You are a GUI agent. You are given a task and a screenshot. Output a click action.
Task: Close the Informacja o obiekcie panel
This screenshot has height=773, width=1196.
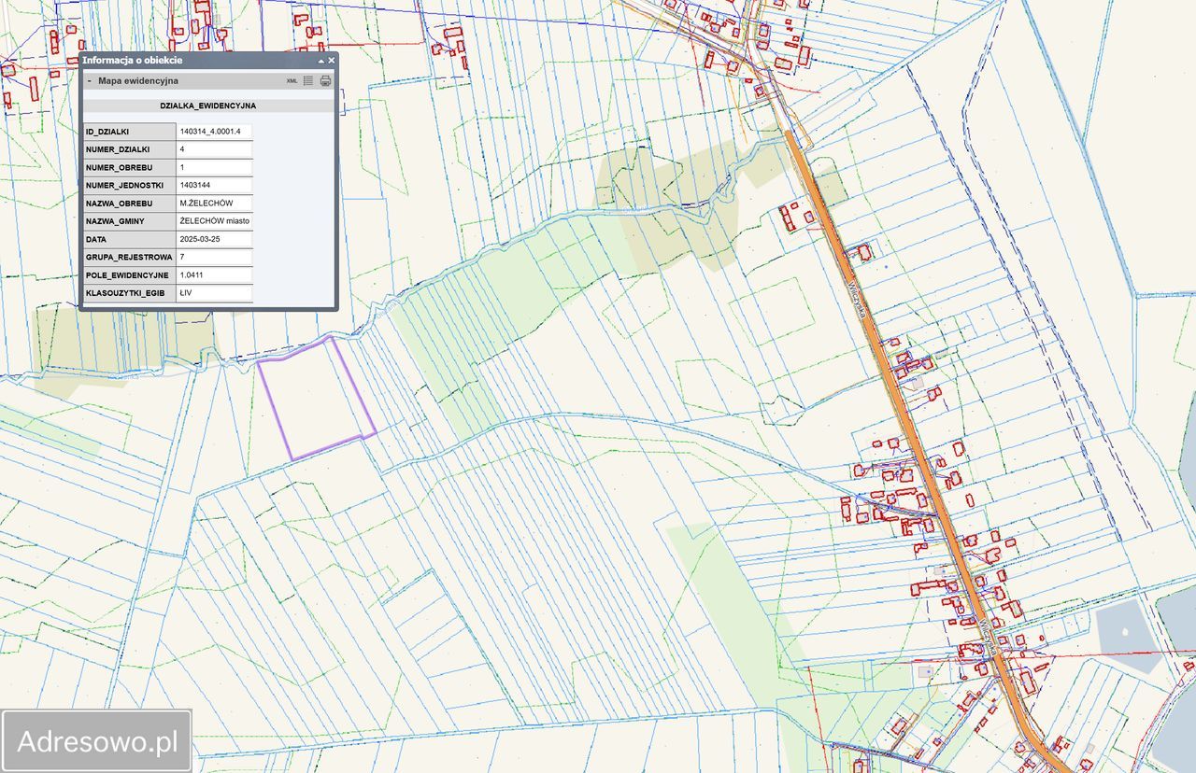click(x=331, y=61)
